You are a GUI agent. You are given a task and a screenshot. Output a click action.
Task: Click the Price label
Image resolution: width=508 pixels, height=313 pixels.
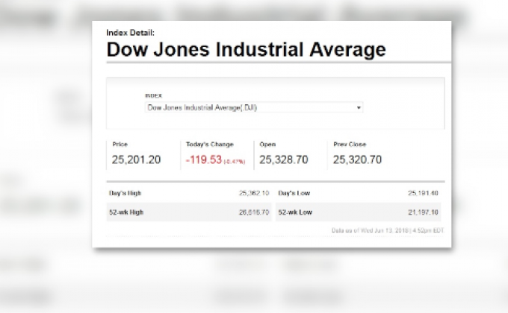coord(120,144)
